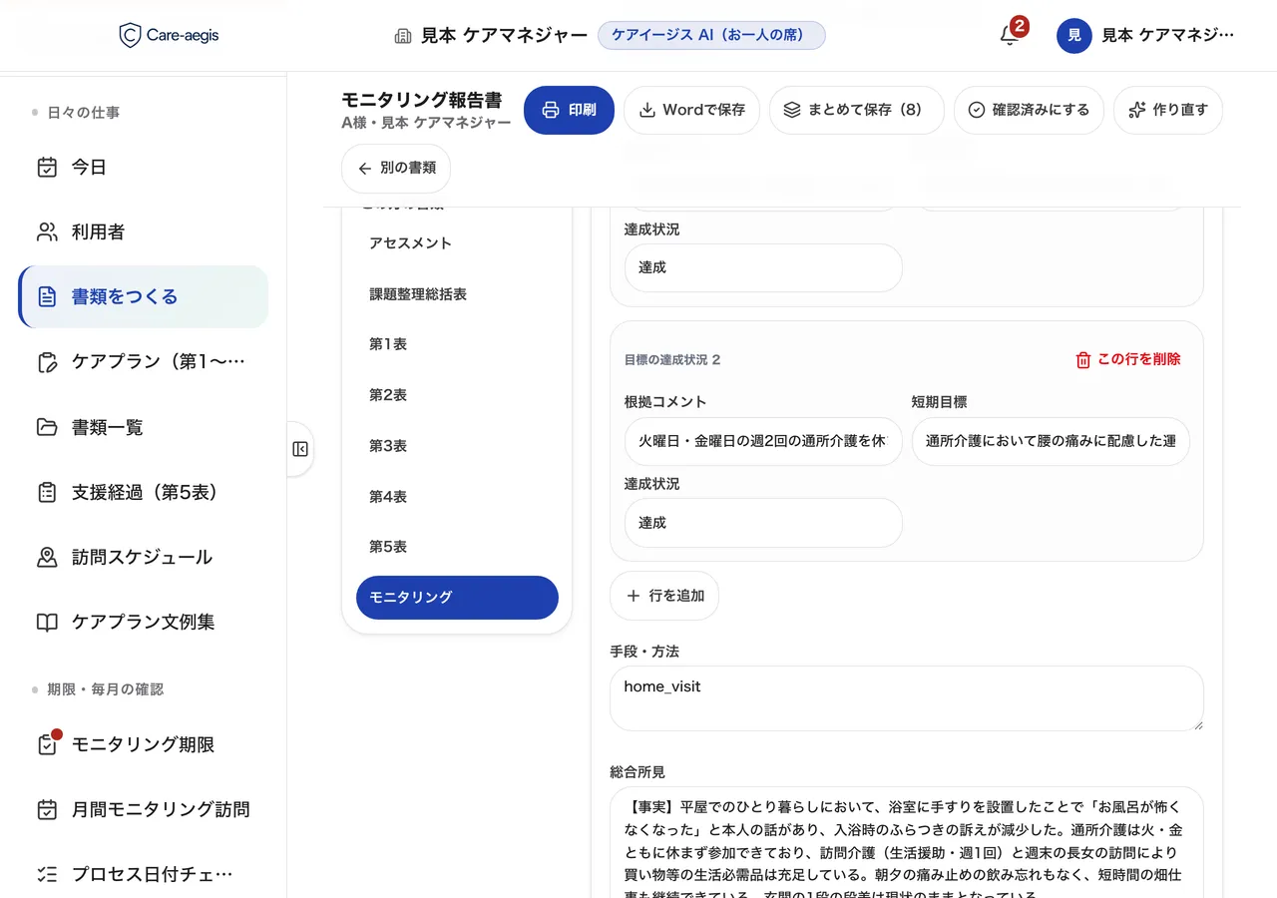Screen dimensions: 1277x898
Task: Select the 第4表 tab
Action: coord(457,497)
